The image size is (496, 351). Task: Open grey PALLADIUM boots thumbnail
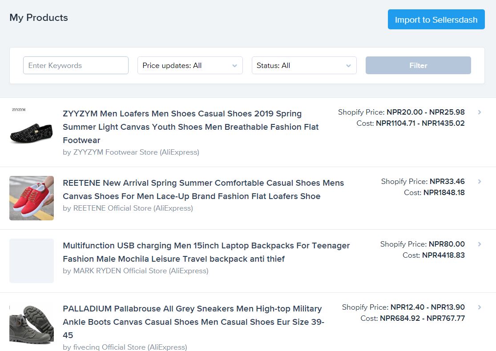coord(31,324)
